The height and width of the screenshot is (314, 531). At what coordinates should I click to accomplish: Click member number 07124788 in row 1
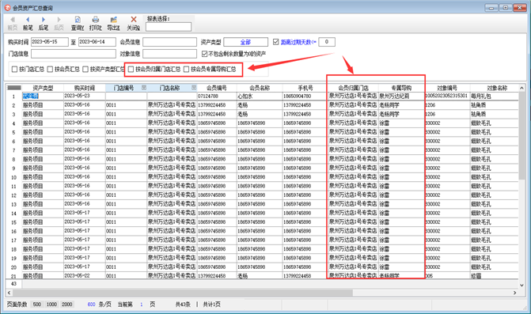217,96
